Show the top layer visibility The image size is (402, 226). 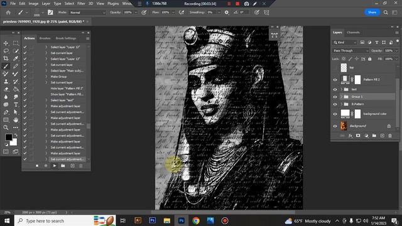(x=335, y=68)
